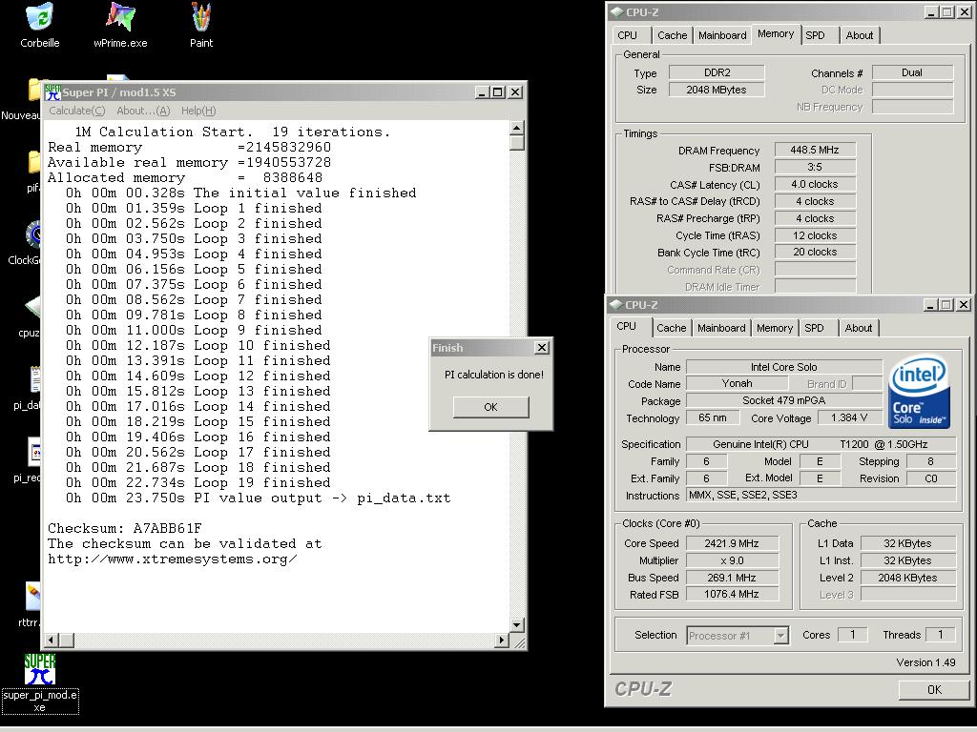The image size is (977, 732).
Task: Click the Instructions field MMX, SSE, SSE2, SSE3
Action: point(821,495)
